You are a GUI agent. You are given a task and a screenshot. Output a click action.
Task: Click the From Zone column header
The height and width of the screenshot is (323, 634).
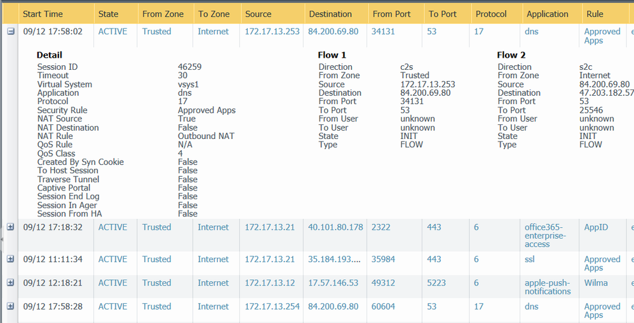pos(163,14)
